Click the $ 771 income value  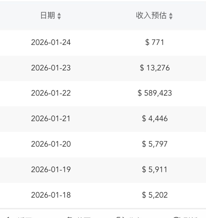pyautogui.click(x=154, y=42)
